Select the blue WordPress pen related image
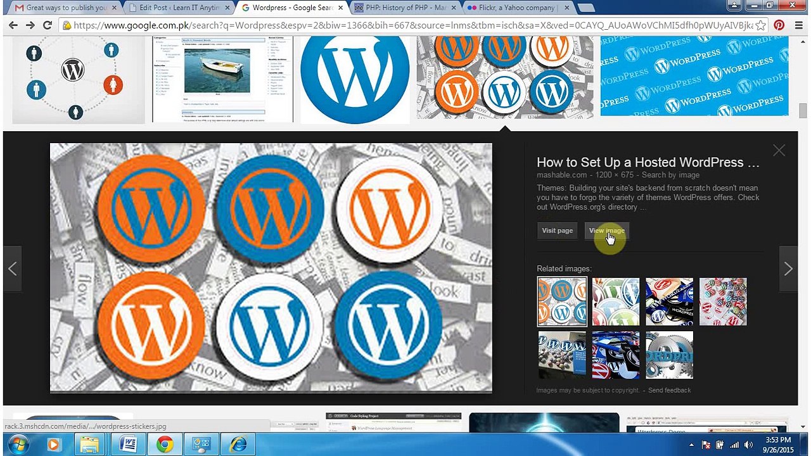Image resolution: width=811 pixels, height=456 pixels. click(x=616, y=355)
